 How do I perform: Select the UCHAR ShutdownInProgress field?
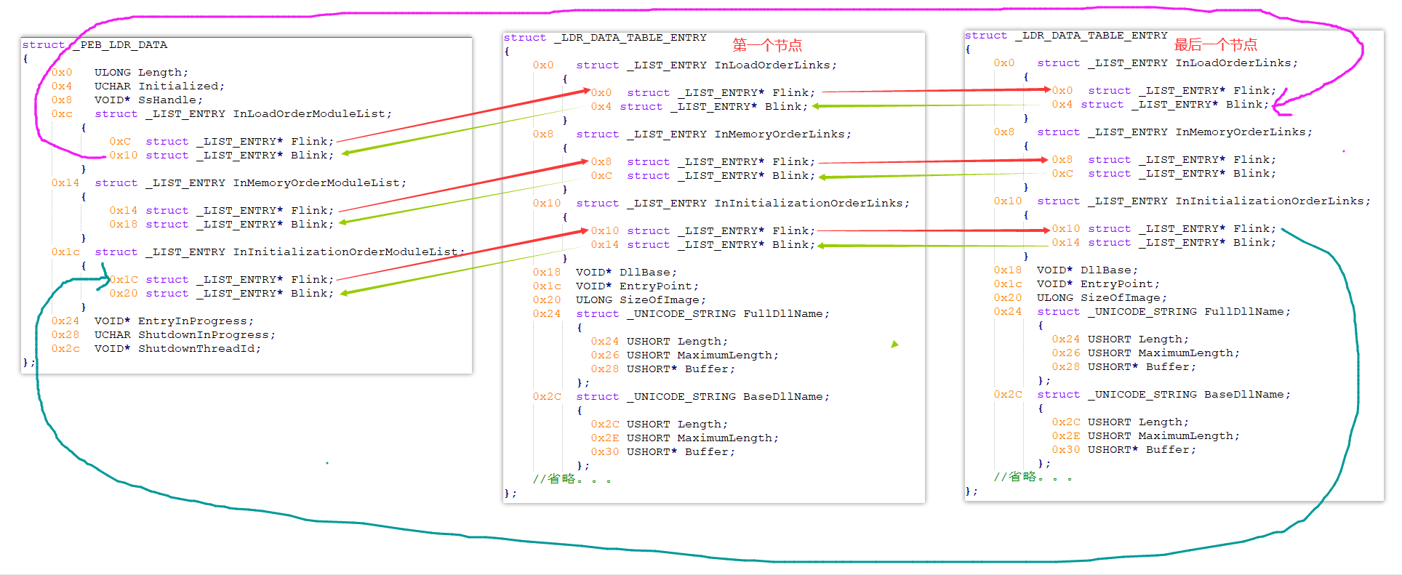point(185,335)
